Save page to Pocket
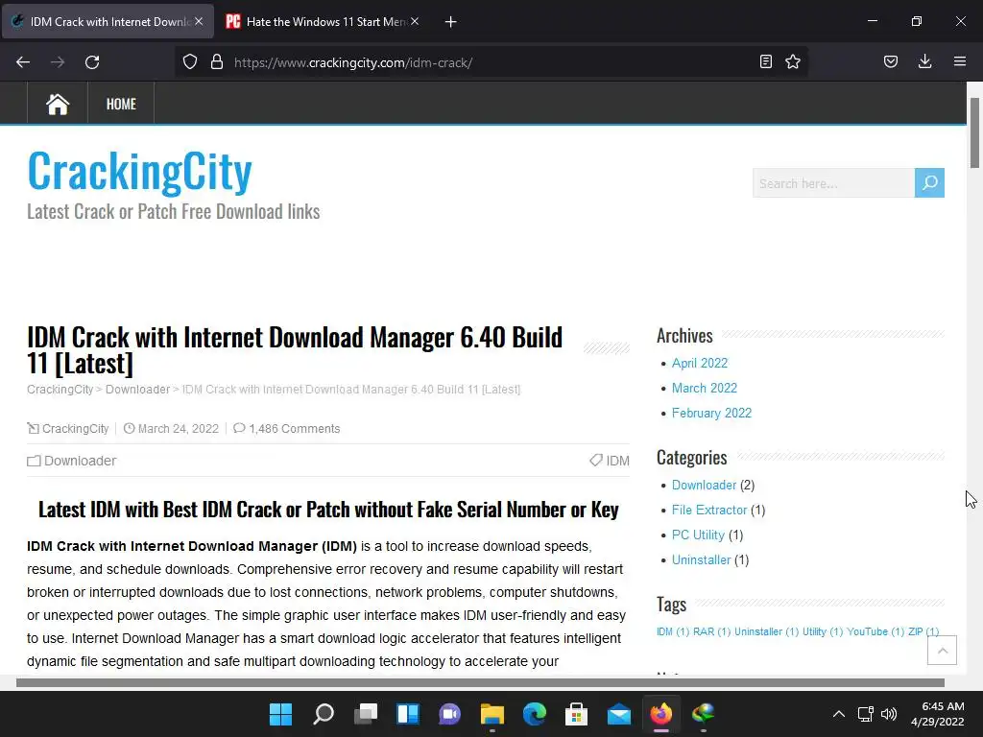 [x=891, y=61]
